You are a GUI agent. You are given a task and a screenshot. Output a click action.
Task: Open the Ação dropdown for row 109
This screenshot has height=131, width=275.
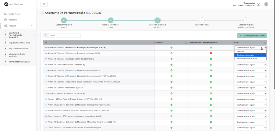250,65
